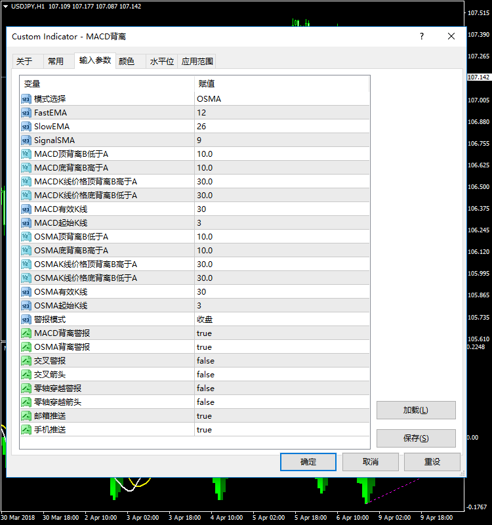Click the integer icon beside 模式选择
This screenshot has width=492, height=525.
26,99
